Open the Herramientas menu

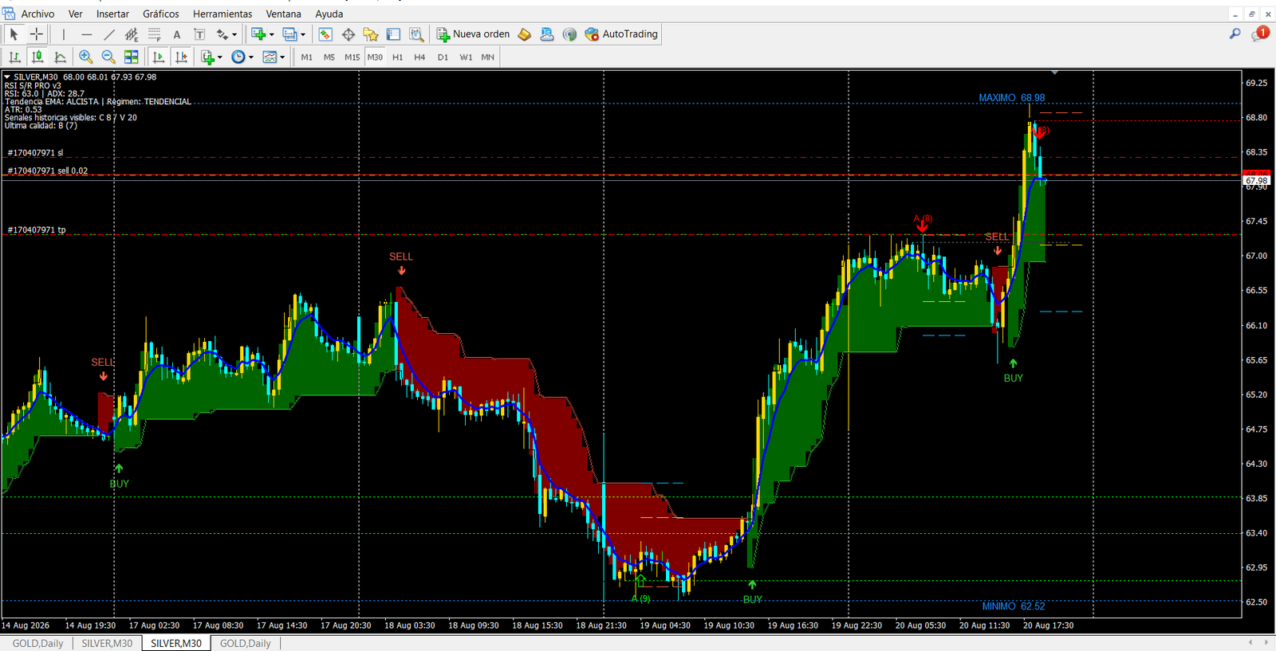tap(223, 14)
